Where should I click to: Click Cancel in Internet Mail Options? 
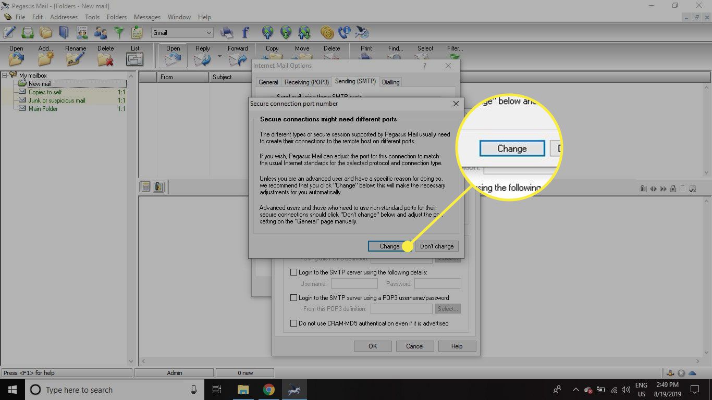(x=415, y=346)
